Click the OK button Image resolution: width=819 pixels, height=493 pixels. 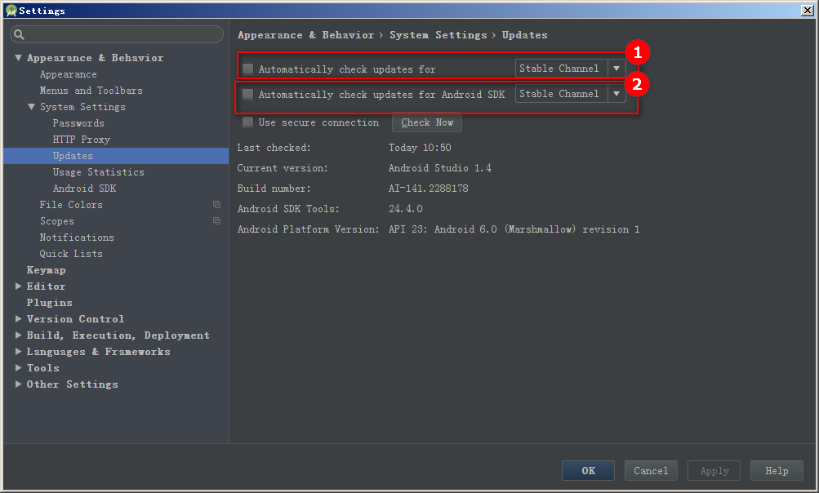(588, 470)
